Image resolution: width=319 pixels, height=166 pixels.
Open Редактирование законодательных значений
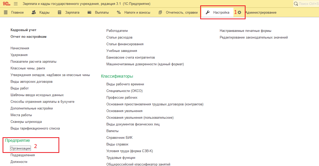tap(254, 38)
